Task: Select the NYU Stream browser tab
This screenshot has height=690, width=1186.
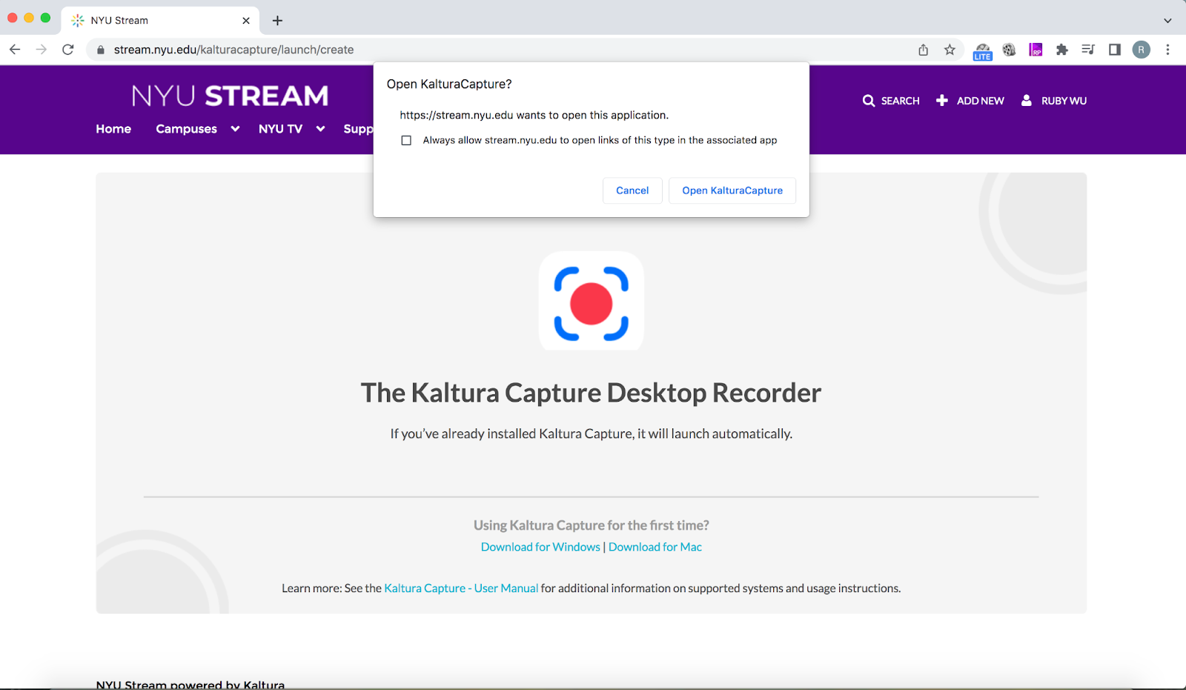Action: (x=160, y=21)
